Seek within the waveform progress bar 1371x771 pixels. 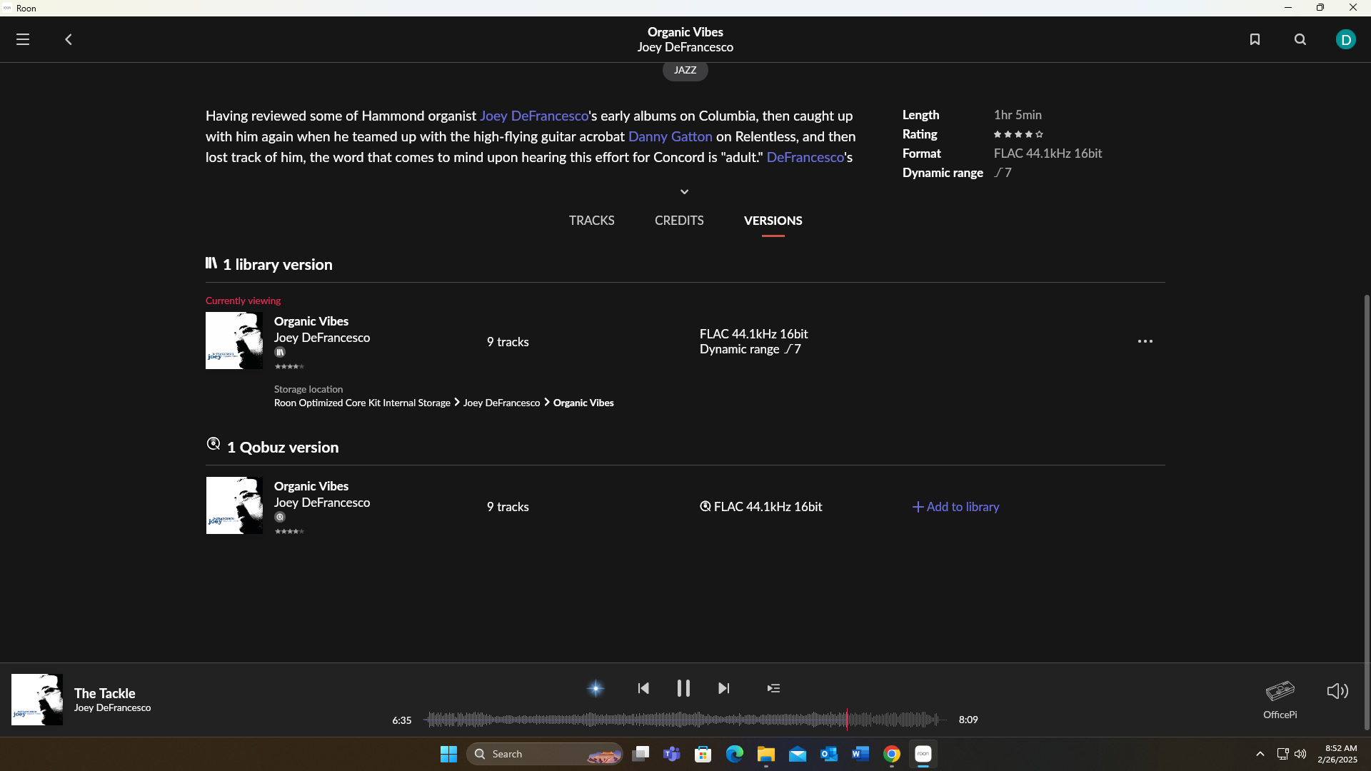[684, 720]
